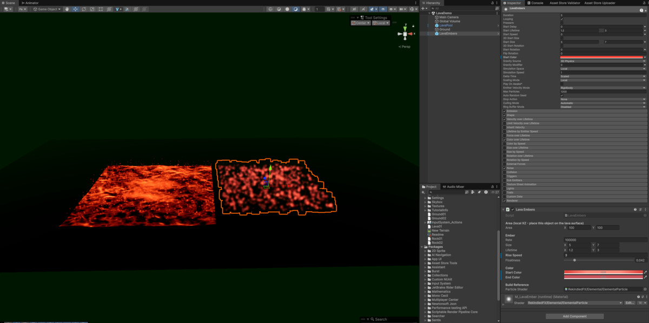The height and width of the screenshot is (323, 649).
Task: Toggle the Looping checkbox
Action: pyautogui.click(x=562, y=19)
